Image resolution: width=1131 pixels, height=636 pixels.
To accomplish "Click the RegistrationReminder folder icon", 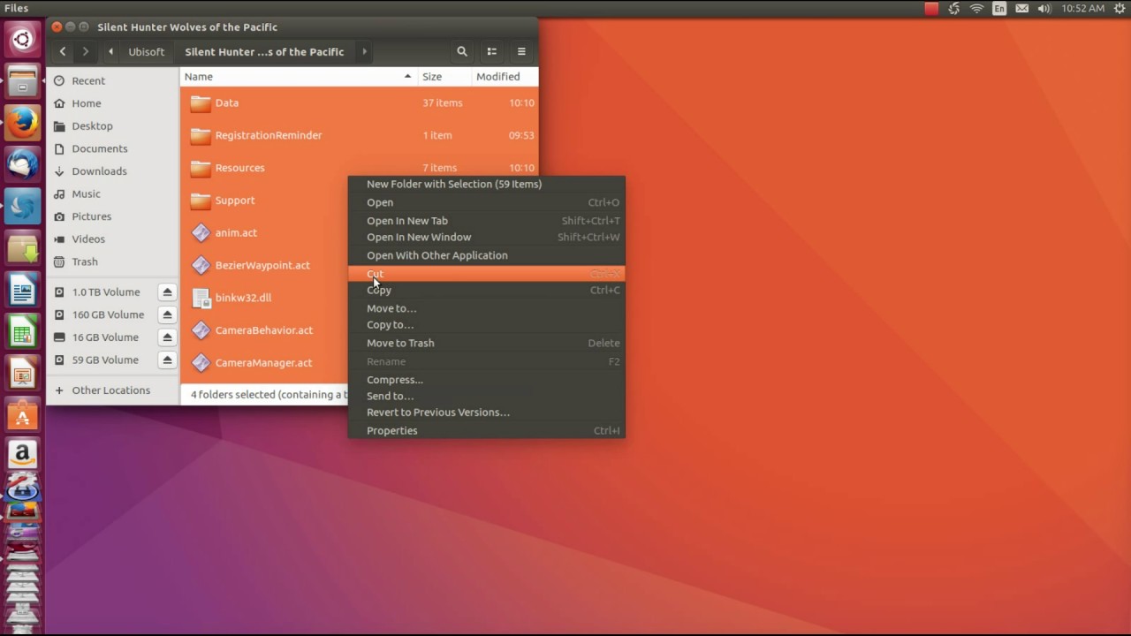I will point(201,136).
